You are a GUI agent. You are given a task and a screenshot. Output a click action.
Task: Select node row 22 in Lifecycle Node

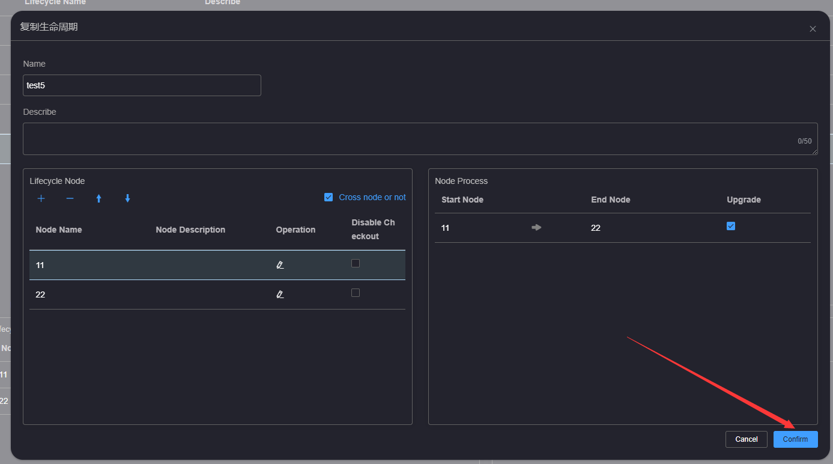(x=217, y=295)
